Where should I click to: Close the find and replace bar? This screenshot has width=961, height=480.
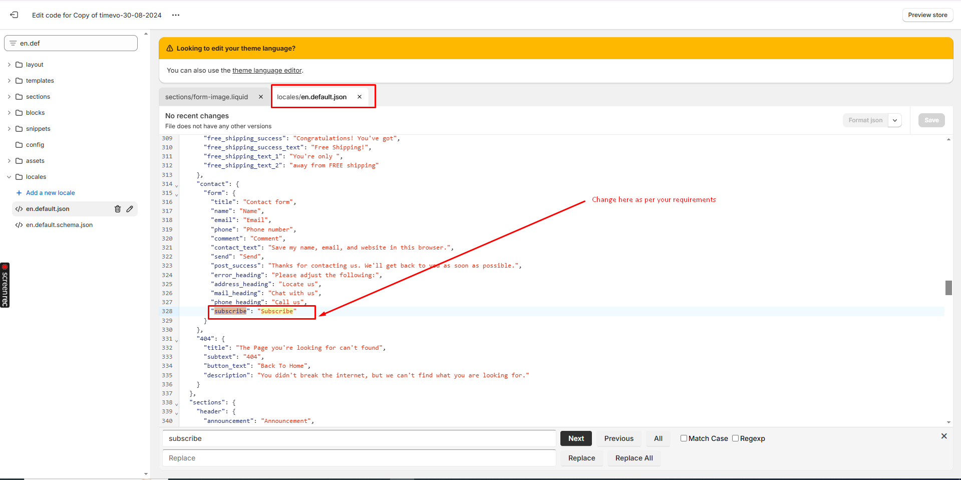[x=944, y=436]
